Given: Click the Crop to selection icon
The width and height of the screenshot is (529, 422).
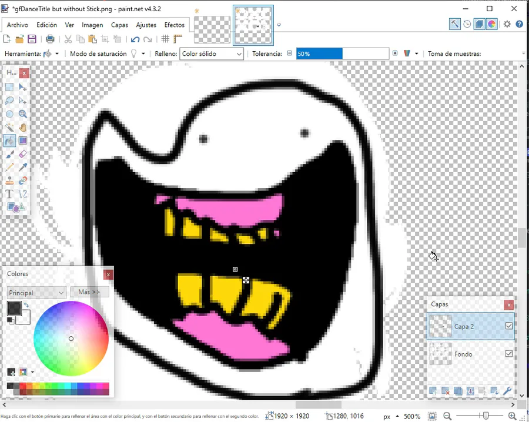Looking at the screenshot, I should (105, 39).
